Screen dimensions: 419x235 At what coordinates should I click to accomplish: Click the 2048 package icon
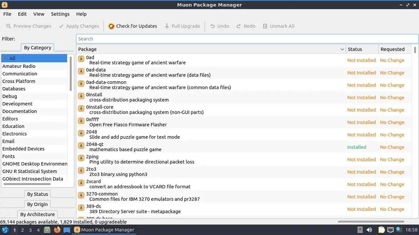(x=81, y=133)
